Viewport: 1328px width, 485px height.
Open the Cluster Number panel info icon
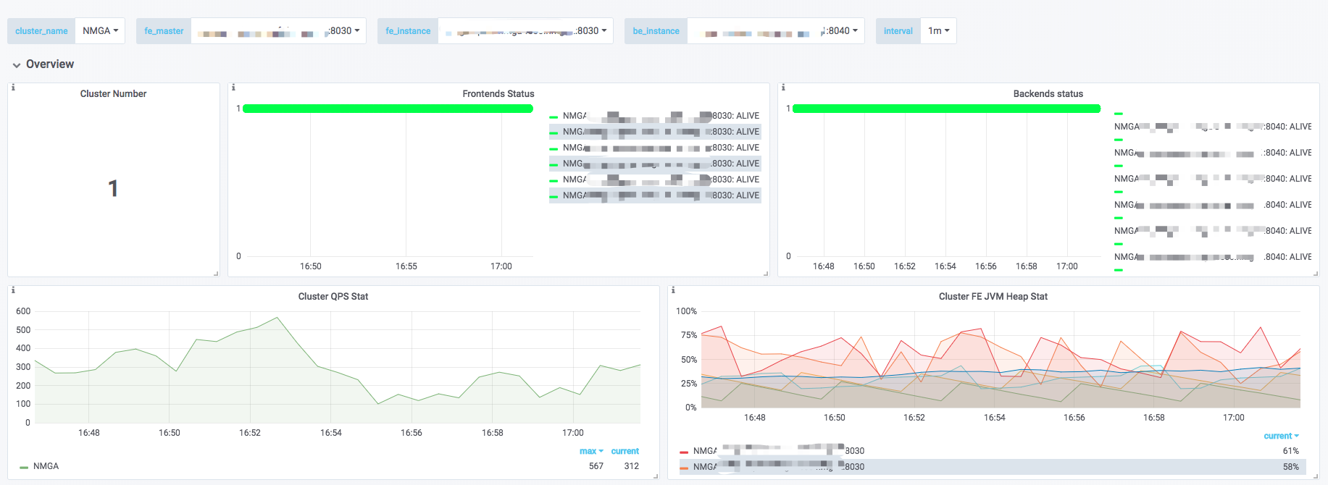tap(13, 88)
